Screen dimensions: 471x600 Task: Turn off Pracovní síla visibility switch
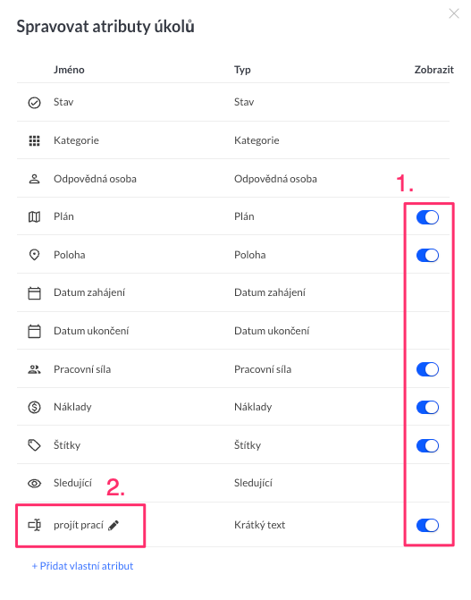(x=427, y=369)
